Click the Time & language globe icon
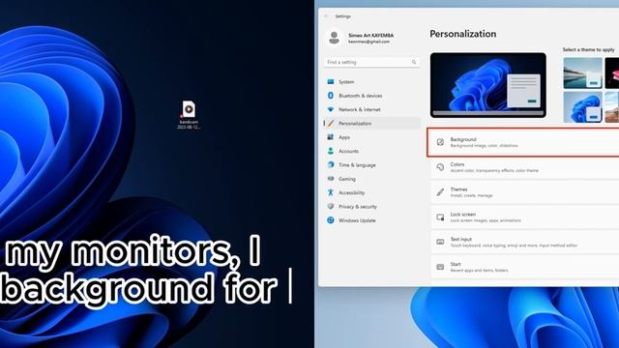Screen dimensions: 619x348 331,165
